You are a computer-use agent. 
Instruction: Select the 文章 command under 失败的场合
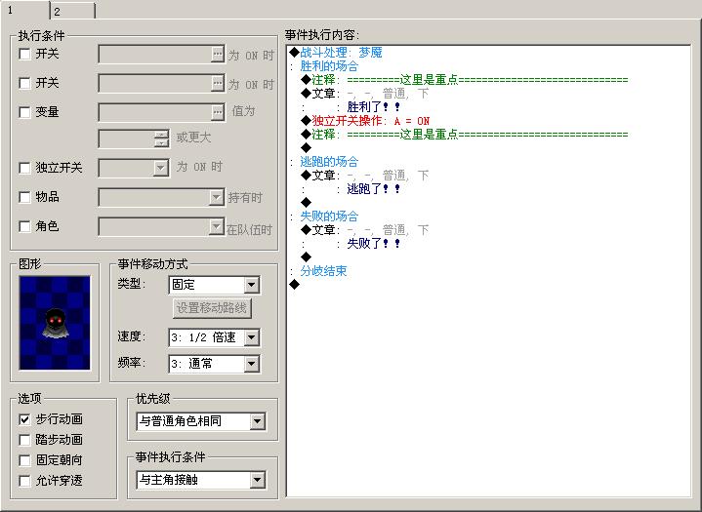(x=365, y=230)
